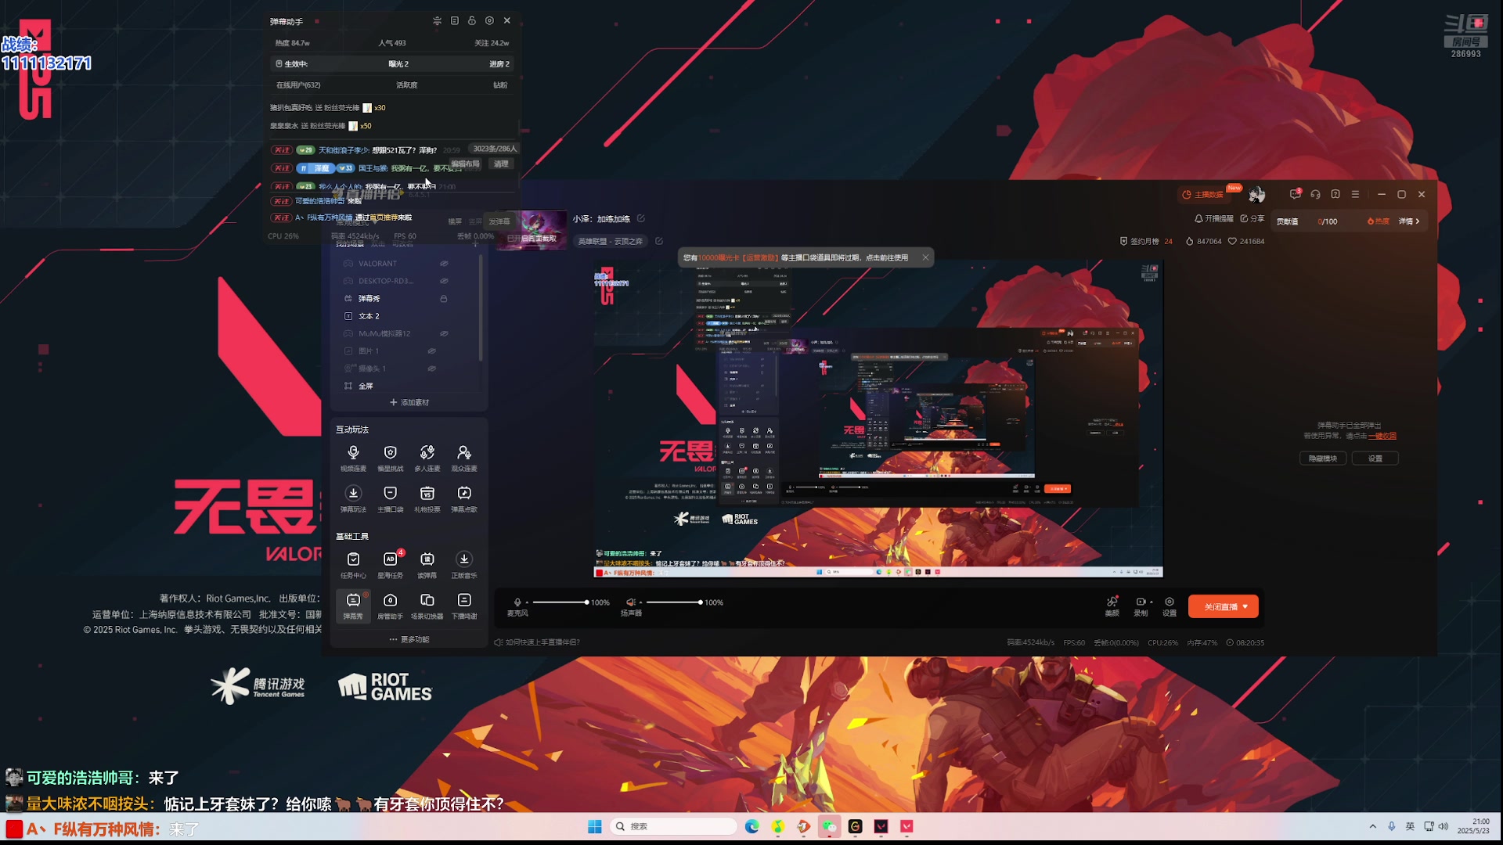Image resolution: width=1503 pixels, height=845 pixels.
Task: Open 弹幕助手 settings gear icon
Action: pyautogui.click(x=489, y=20)
